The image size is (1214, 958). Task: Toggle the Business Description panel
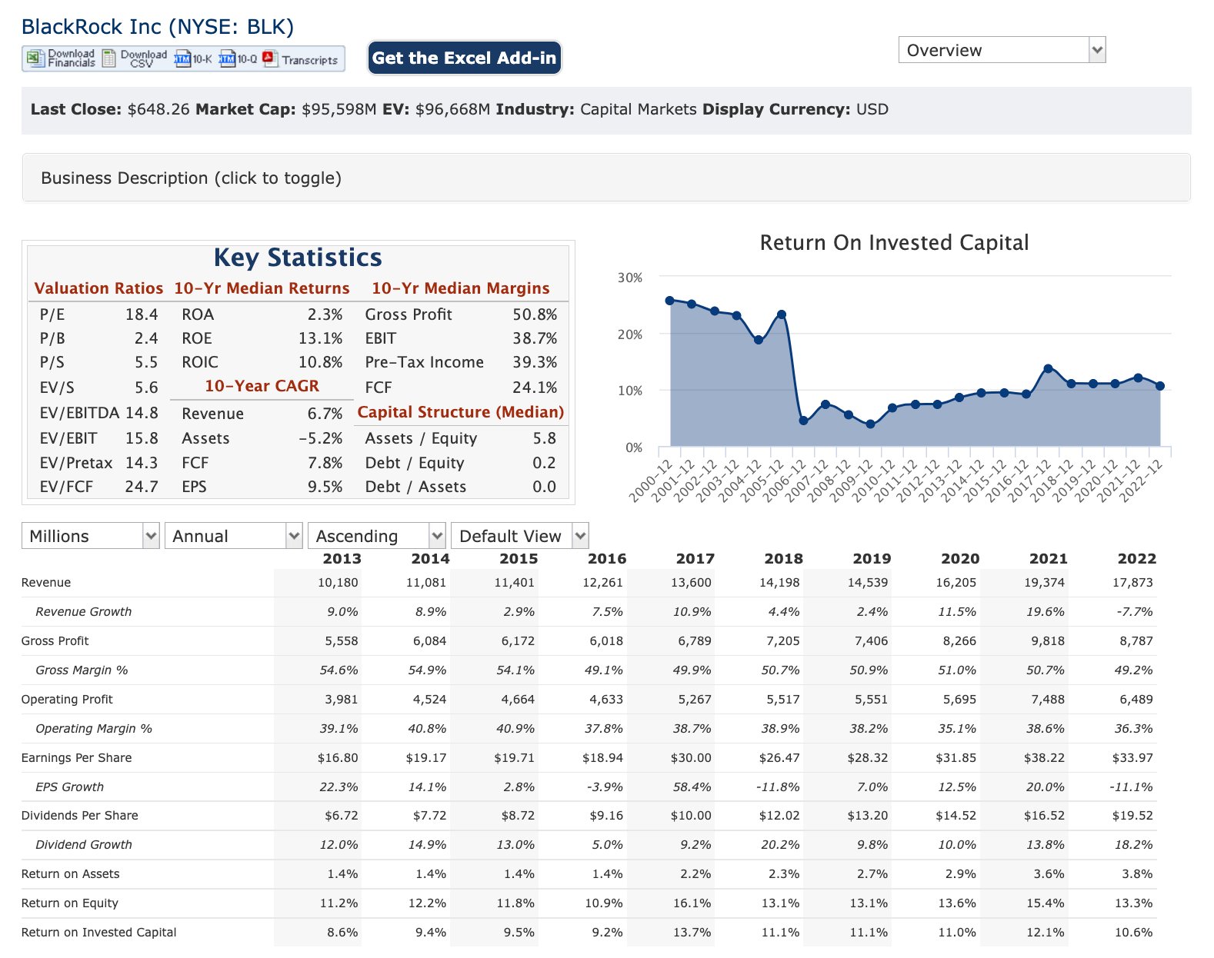pos(606,178)
